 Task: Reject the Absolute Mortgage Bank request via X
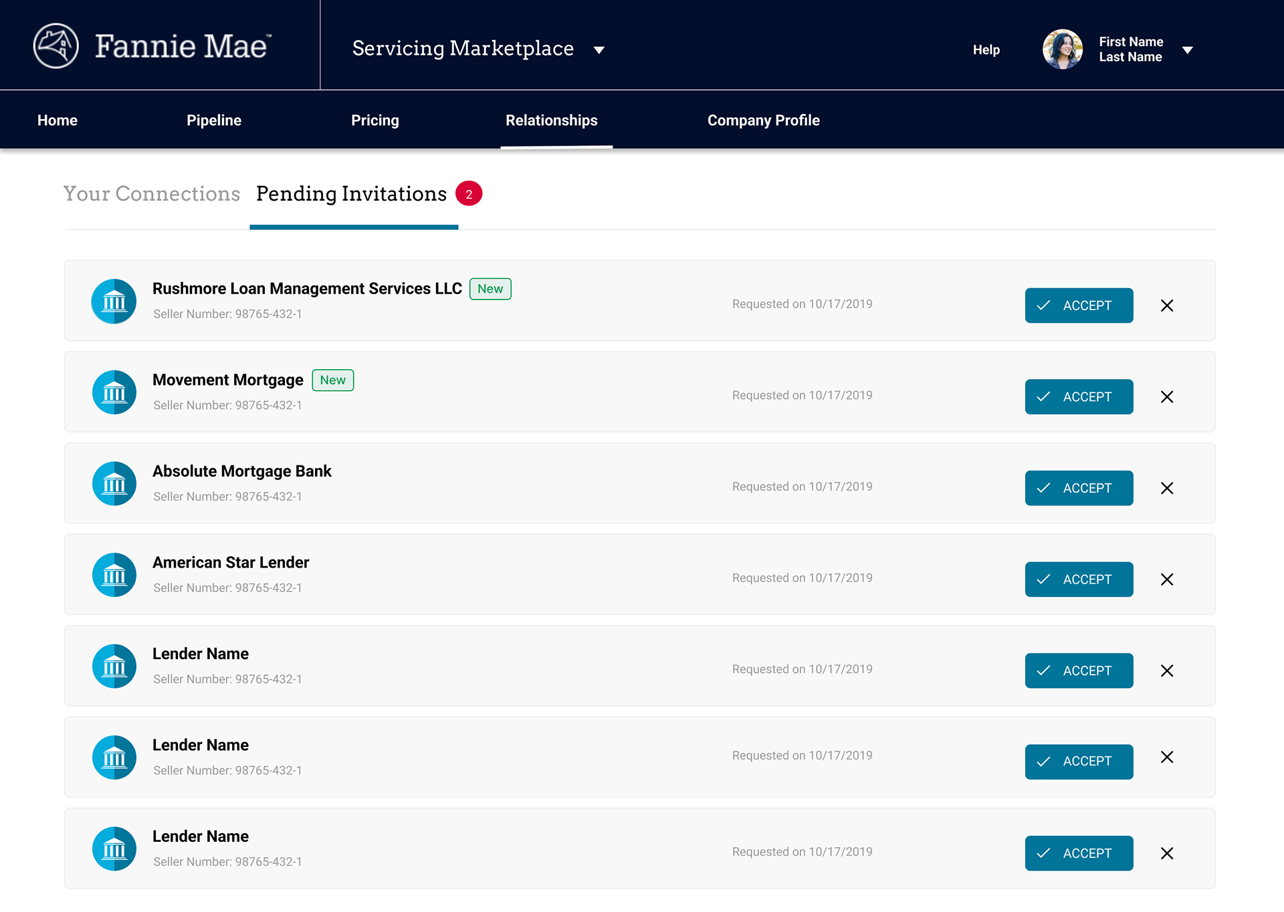click(x=1167, y=488)
